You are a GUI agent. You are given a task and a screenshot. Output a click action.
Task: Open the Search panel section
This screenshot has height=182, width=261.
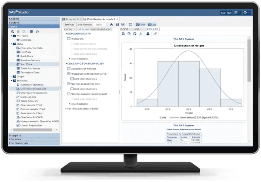coord(34,19)
